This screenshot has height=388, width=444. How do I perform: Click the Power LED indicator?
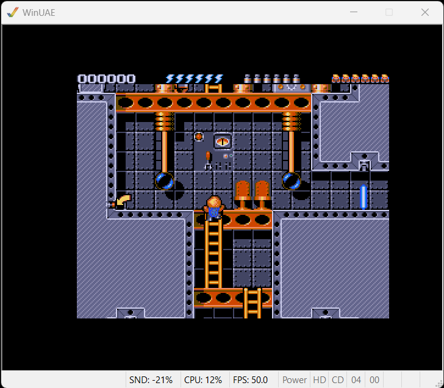coord(295,379)
